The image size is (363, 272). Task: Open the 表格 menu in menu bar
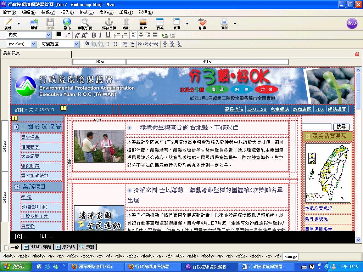(x=106, y=12)
